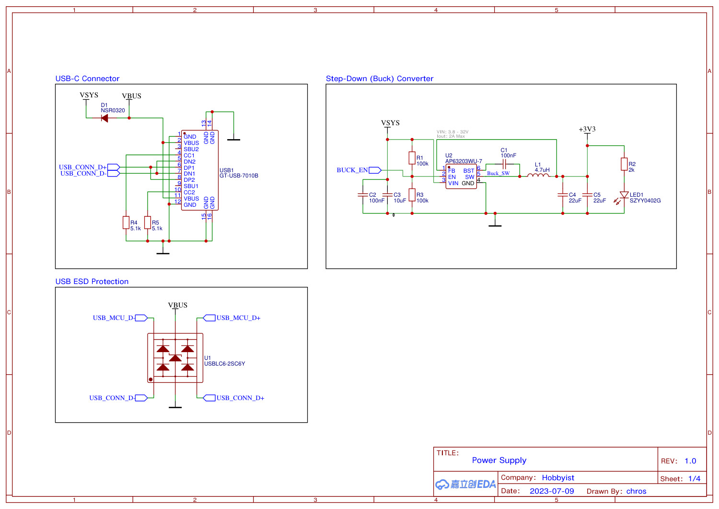Select the C1 100nF capacitor symbol

tap(505, 163)
